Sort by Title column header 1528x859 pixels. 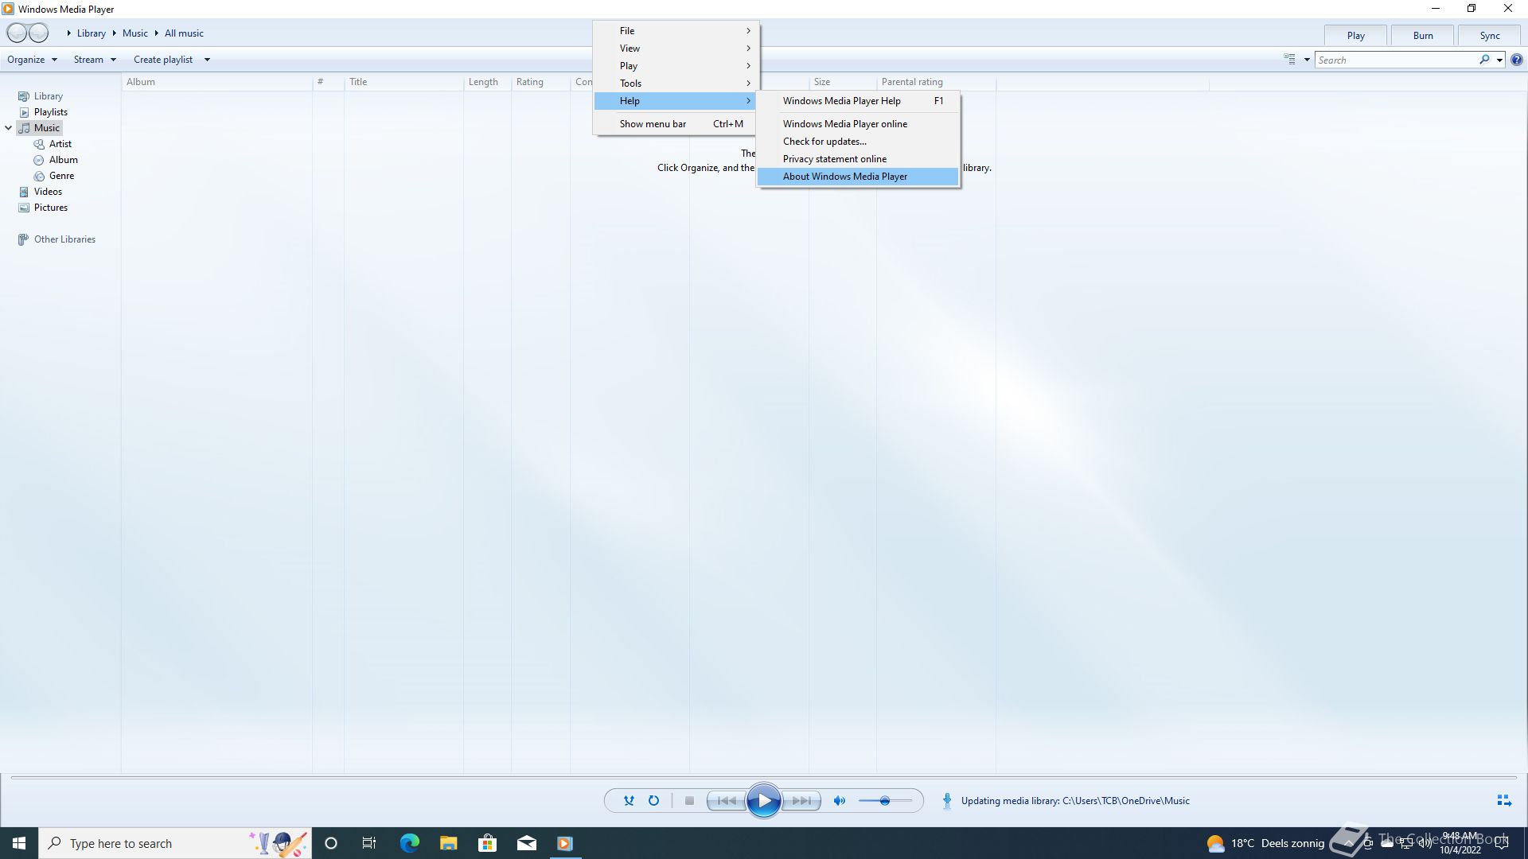click(x=403, y=82)
